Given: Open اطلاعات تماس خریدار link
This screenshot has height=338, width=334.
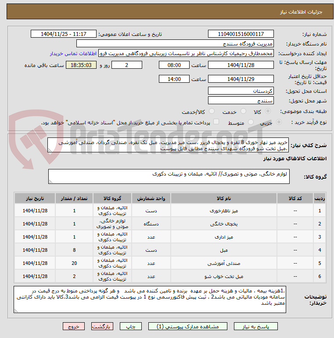Looking at the screenshot, I should 73,54.
